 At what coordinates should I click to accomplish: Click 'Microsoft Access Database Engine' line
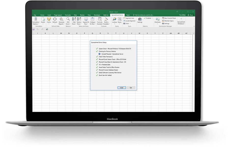108,70
